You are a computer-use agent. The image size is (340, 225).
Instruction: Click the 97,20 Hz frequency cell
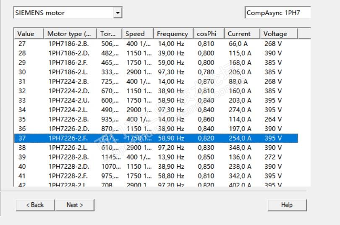click(x=171, y=148)
